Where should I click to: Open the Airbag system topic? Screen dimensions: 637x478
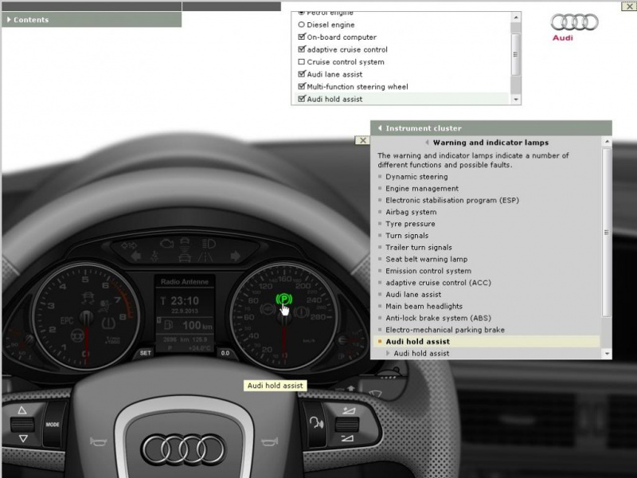[x=411, y=213]
